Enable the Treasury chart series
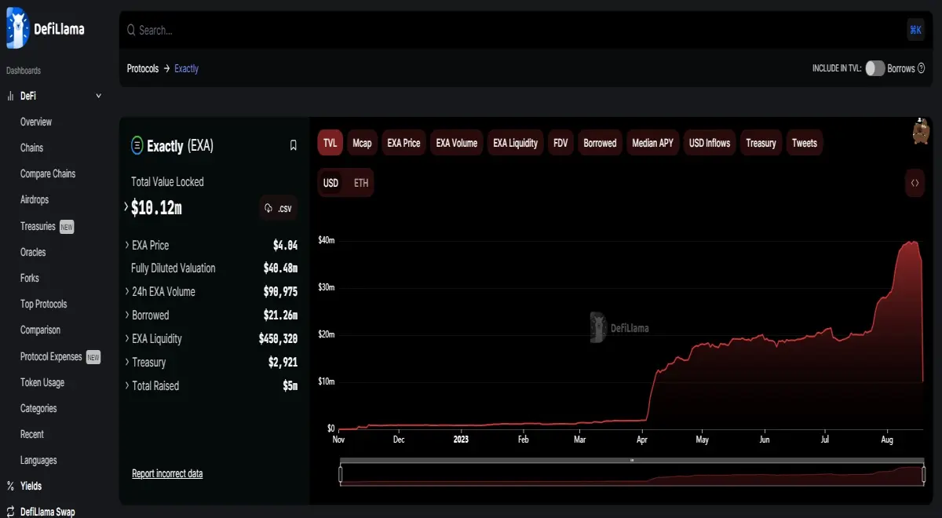Image resolution: width=942 pixels, height=518 pixels. (761, 143)
